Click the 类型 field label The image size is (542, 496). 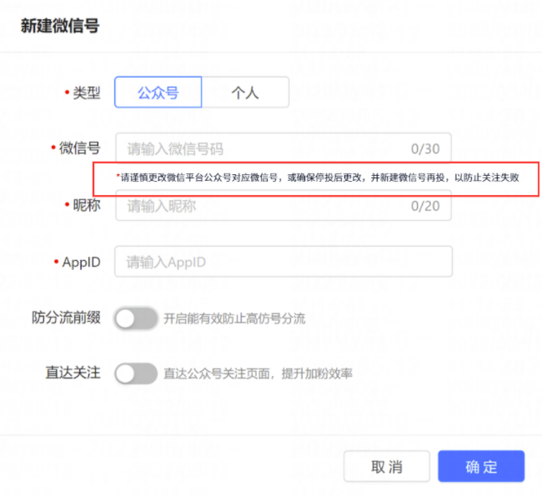(87, 93)
